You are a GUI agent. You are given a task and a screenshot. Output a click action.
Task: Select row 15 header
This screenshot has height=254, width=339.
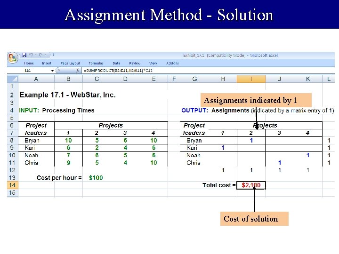tap(12, 193)
